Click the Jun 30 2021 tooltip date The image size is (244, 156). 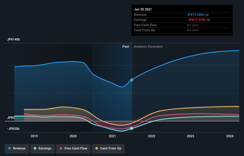(x=143, y=9)
